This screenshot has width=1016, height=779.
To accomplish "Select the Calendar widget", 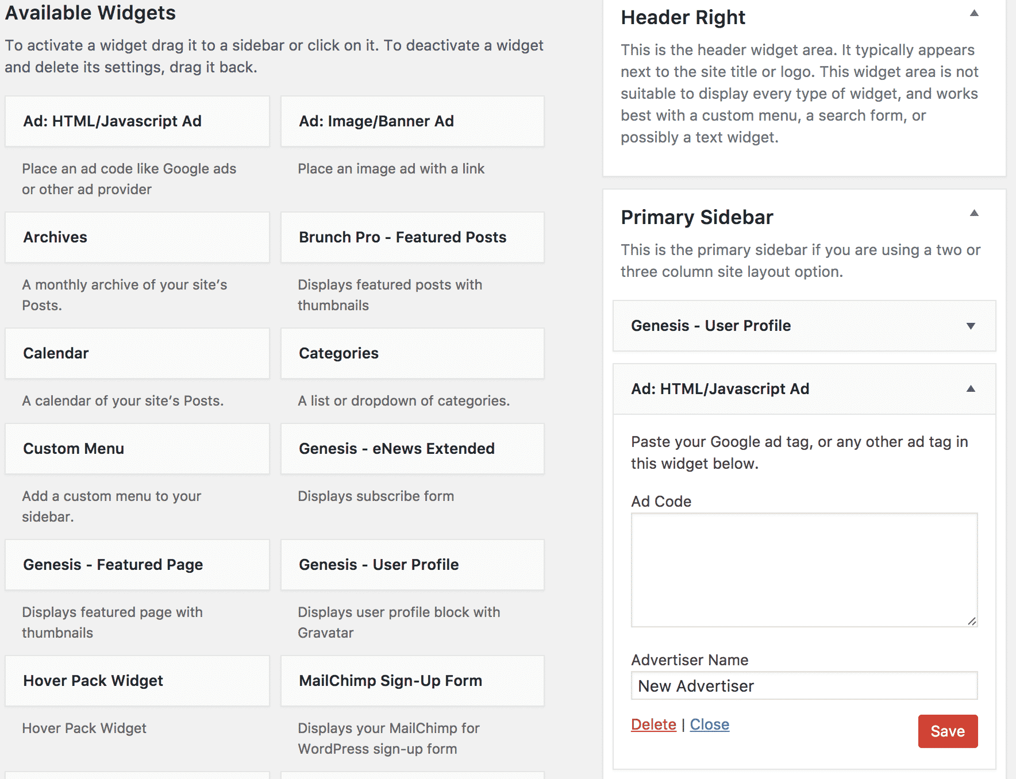I will 137,353.
